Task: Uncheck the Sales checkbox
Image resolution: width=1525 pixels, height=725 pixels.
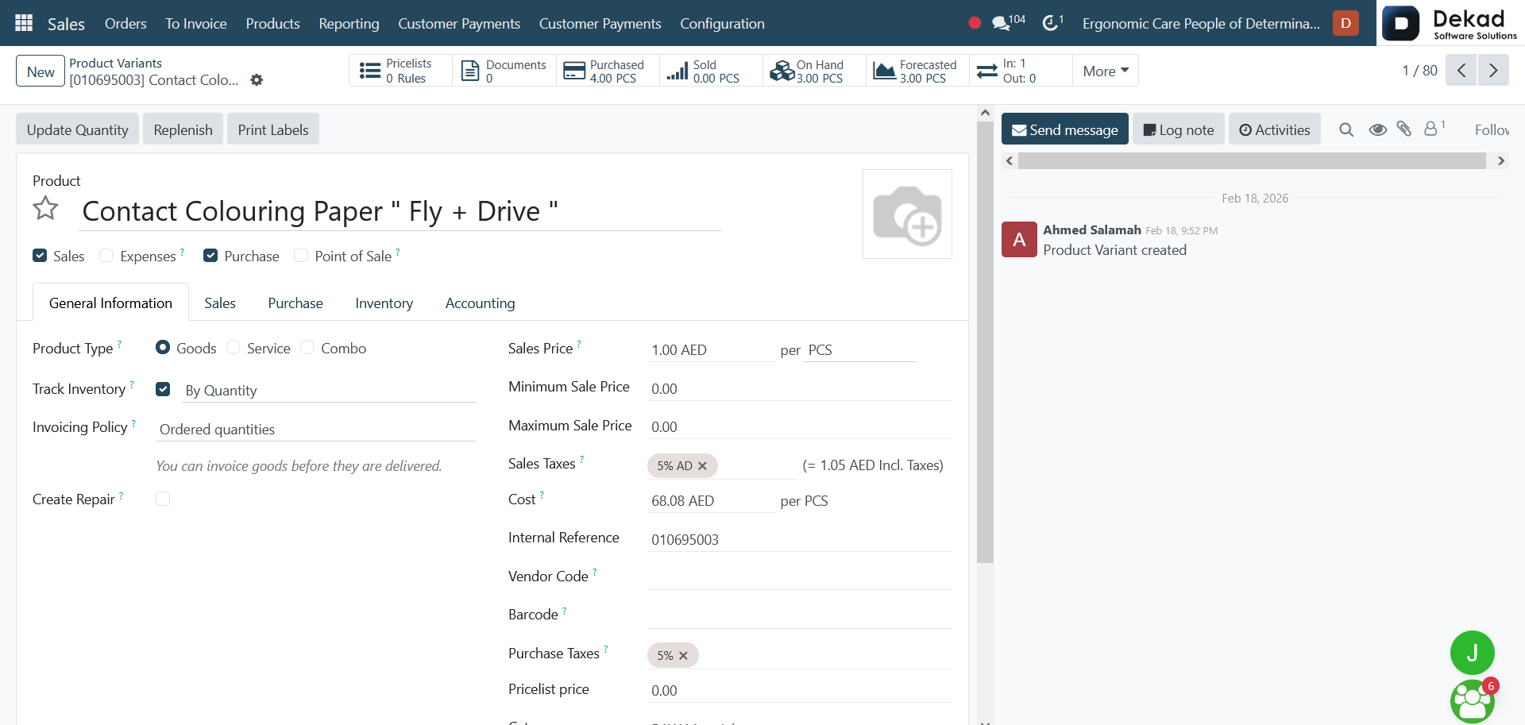Action: pyautogui.click(x=40, y=256)
